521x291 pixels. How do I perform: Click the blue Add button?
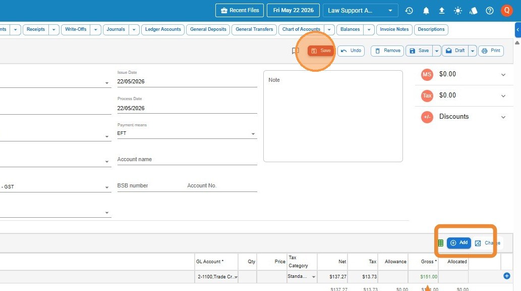pyautogui.click(x=459, y=243)
